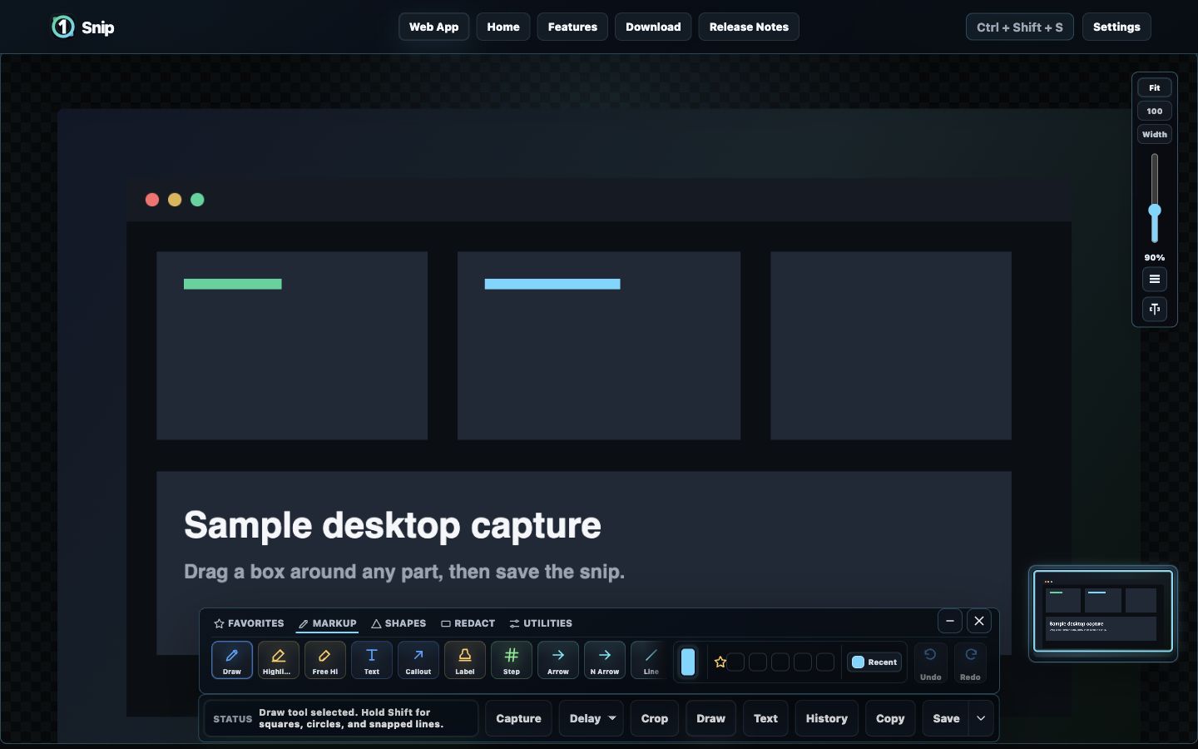The height and width of the screenshot is (749, 1198).
Task: Select the Line tool
Action: point(651,660)
